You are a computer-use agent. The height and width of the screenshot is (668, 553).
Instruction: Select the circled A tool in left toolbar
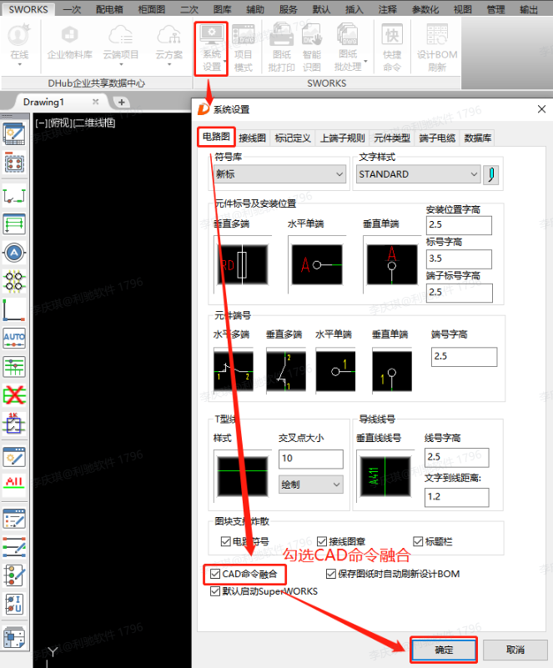(14, 253)
